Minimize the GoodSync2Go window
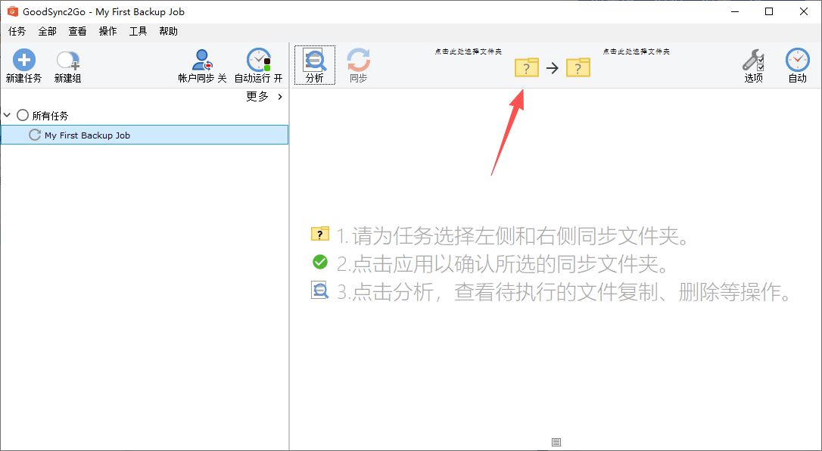 click(734, 11)
